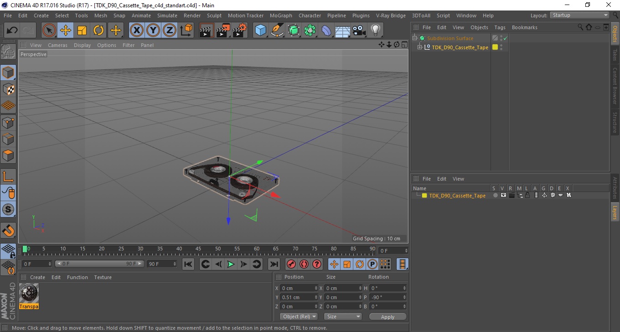The image size is (620, 332).
Task: Toggle Autokeying red circle icon
Action: click(x=304, y=264)
